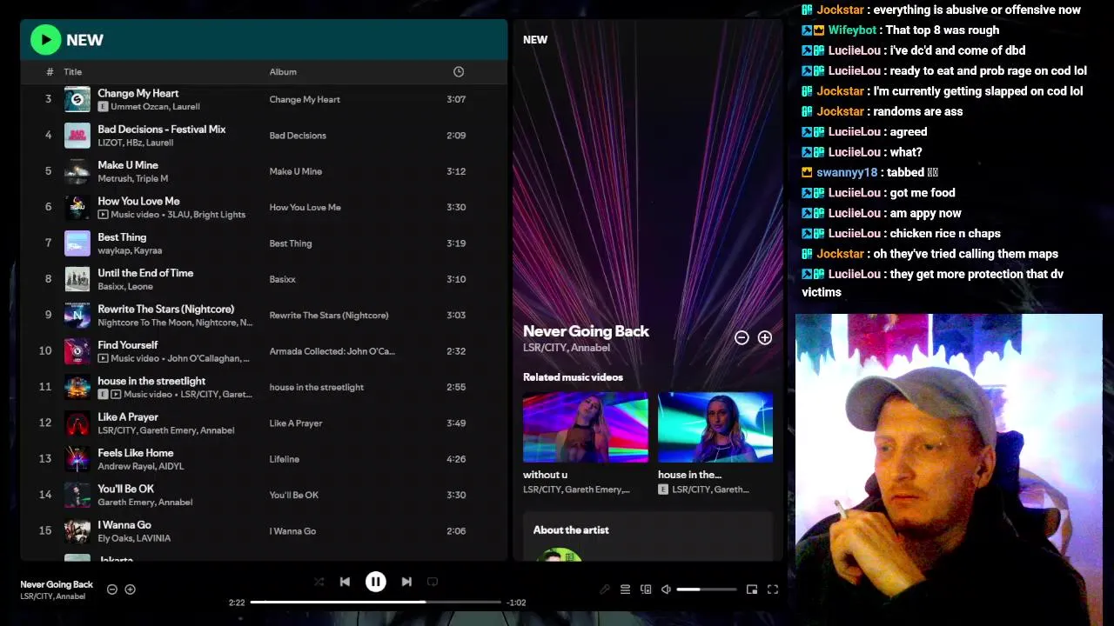The image size is (1114, 626).
Task: Select the track Best Thing
Action: tap(122, 236)
